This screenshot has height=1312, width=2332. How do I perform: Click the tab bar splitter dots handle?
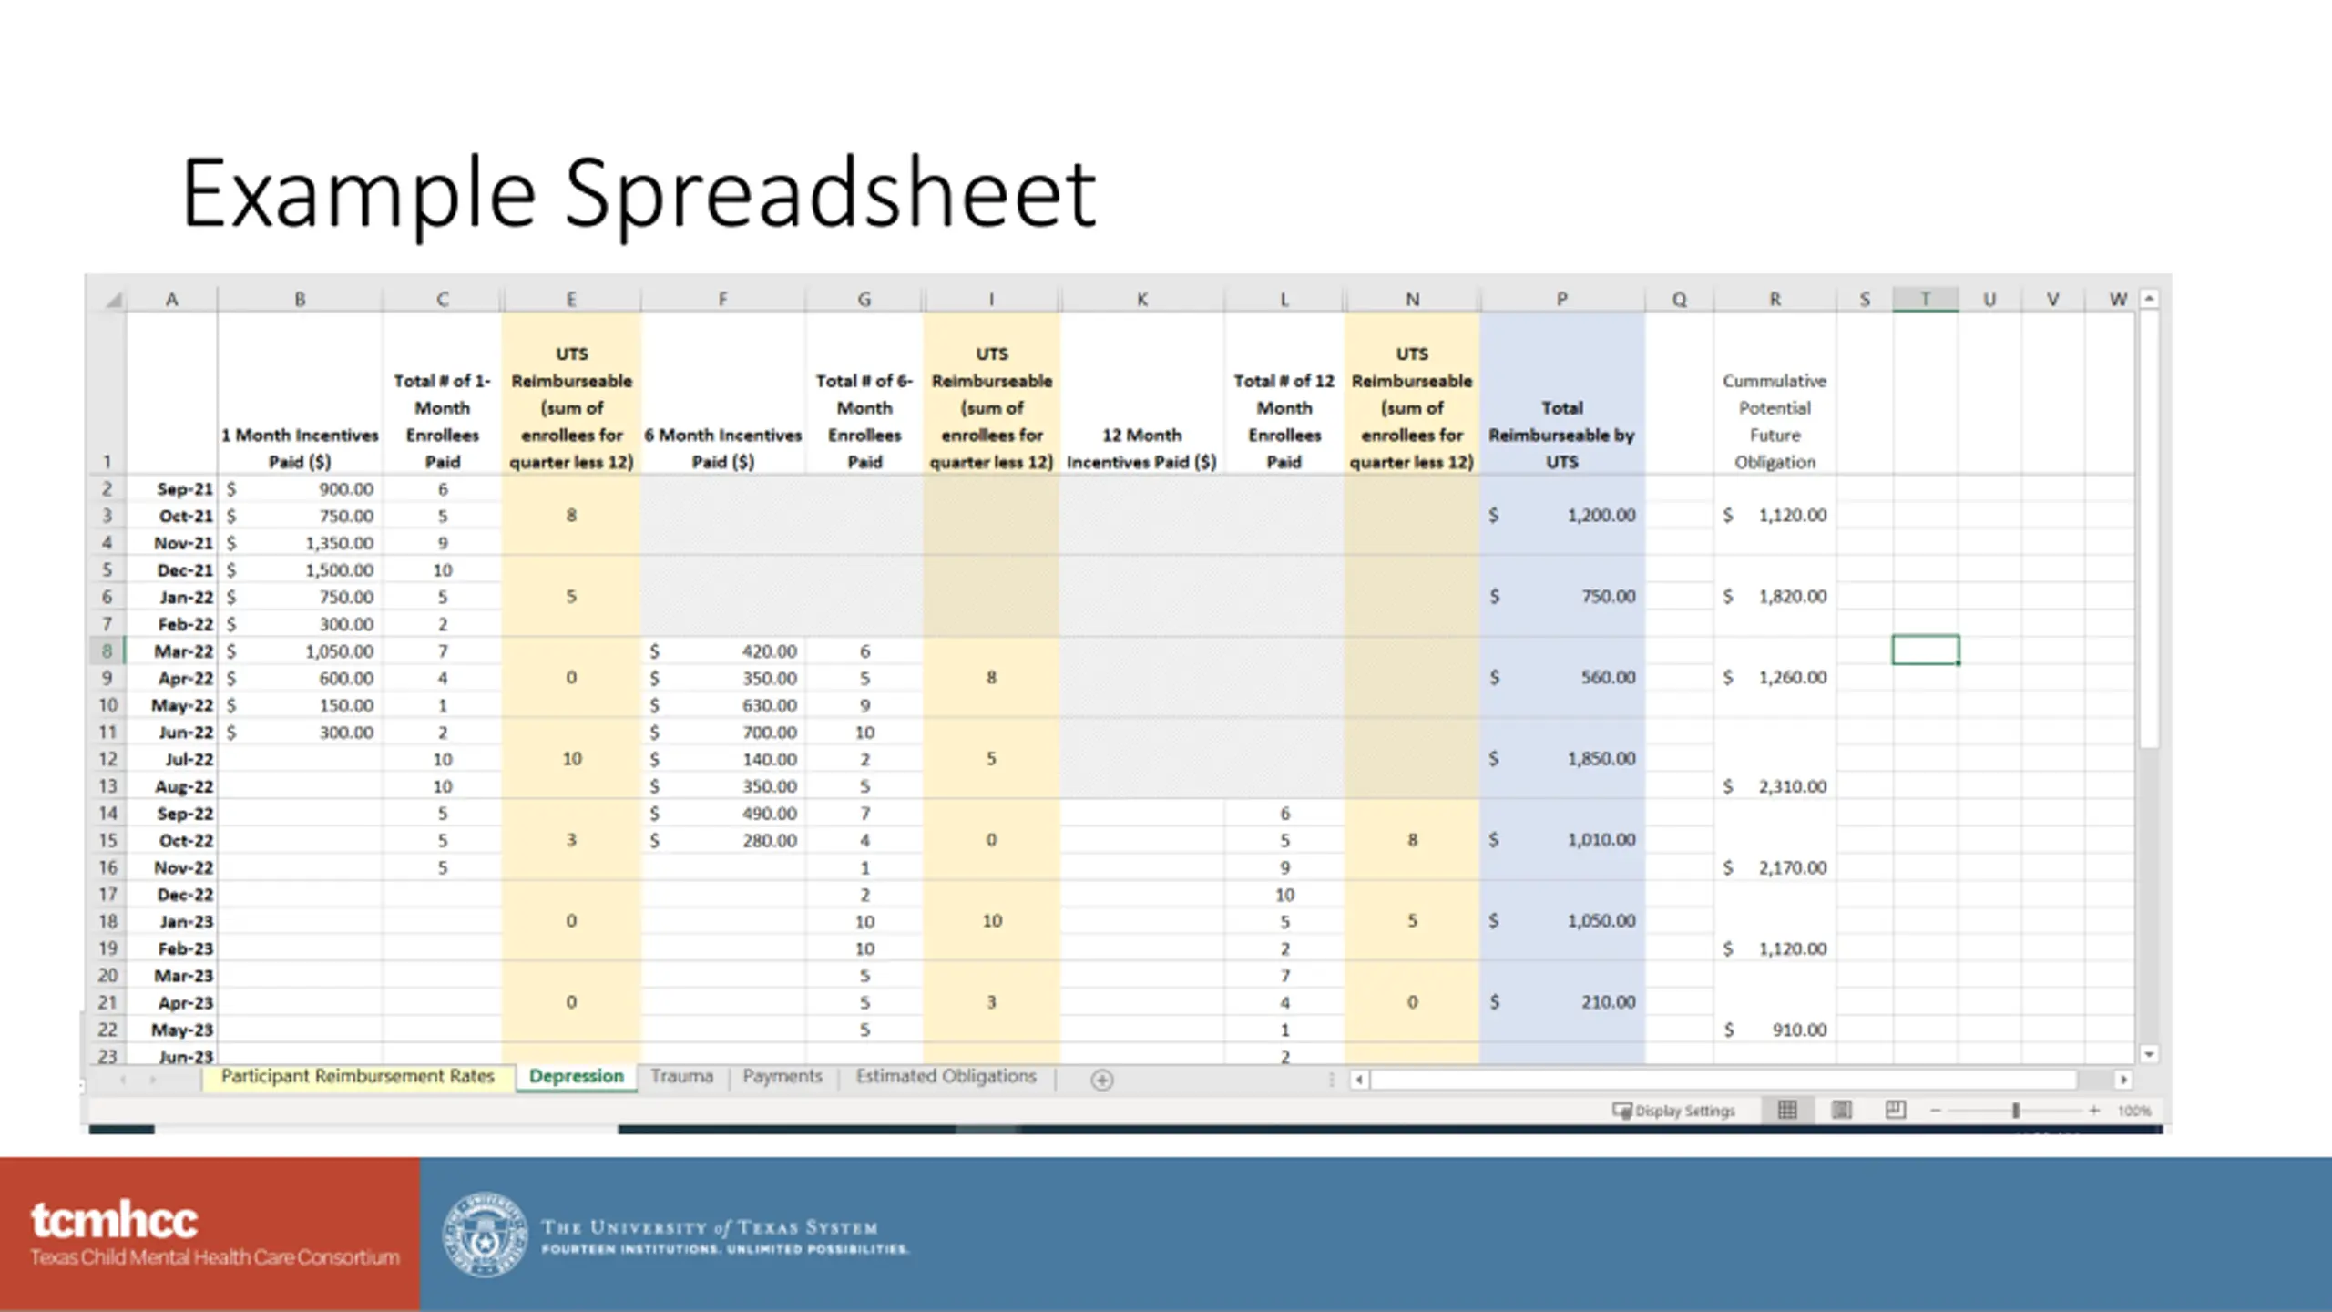pyautogui.click(x=1331, y=1080)
